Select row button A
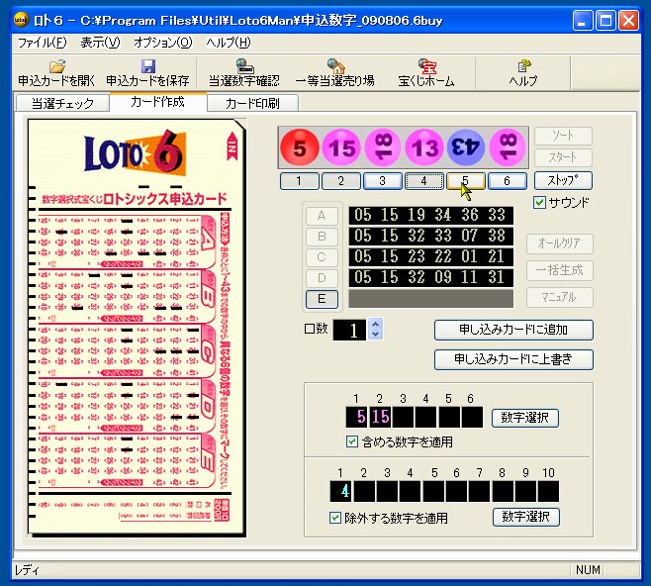 click(322, 216)
